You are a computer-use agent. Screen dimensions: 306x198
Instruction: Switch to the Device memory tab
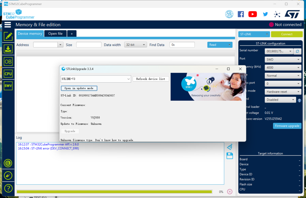(x=30, y=34)
